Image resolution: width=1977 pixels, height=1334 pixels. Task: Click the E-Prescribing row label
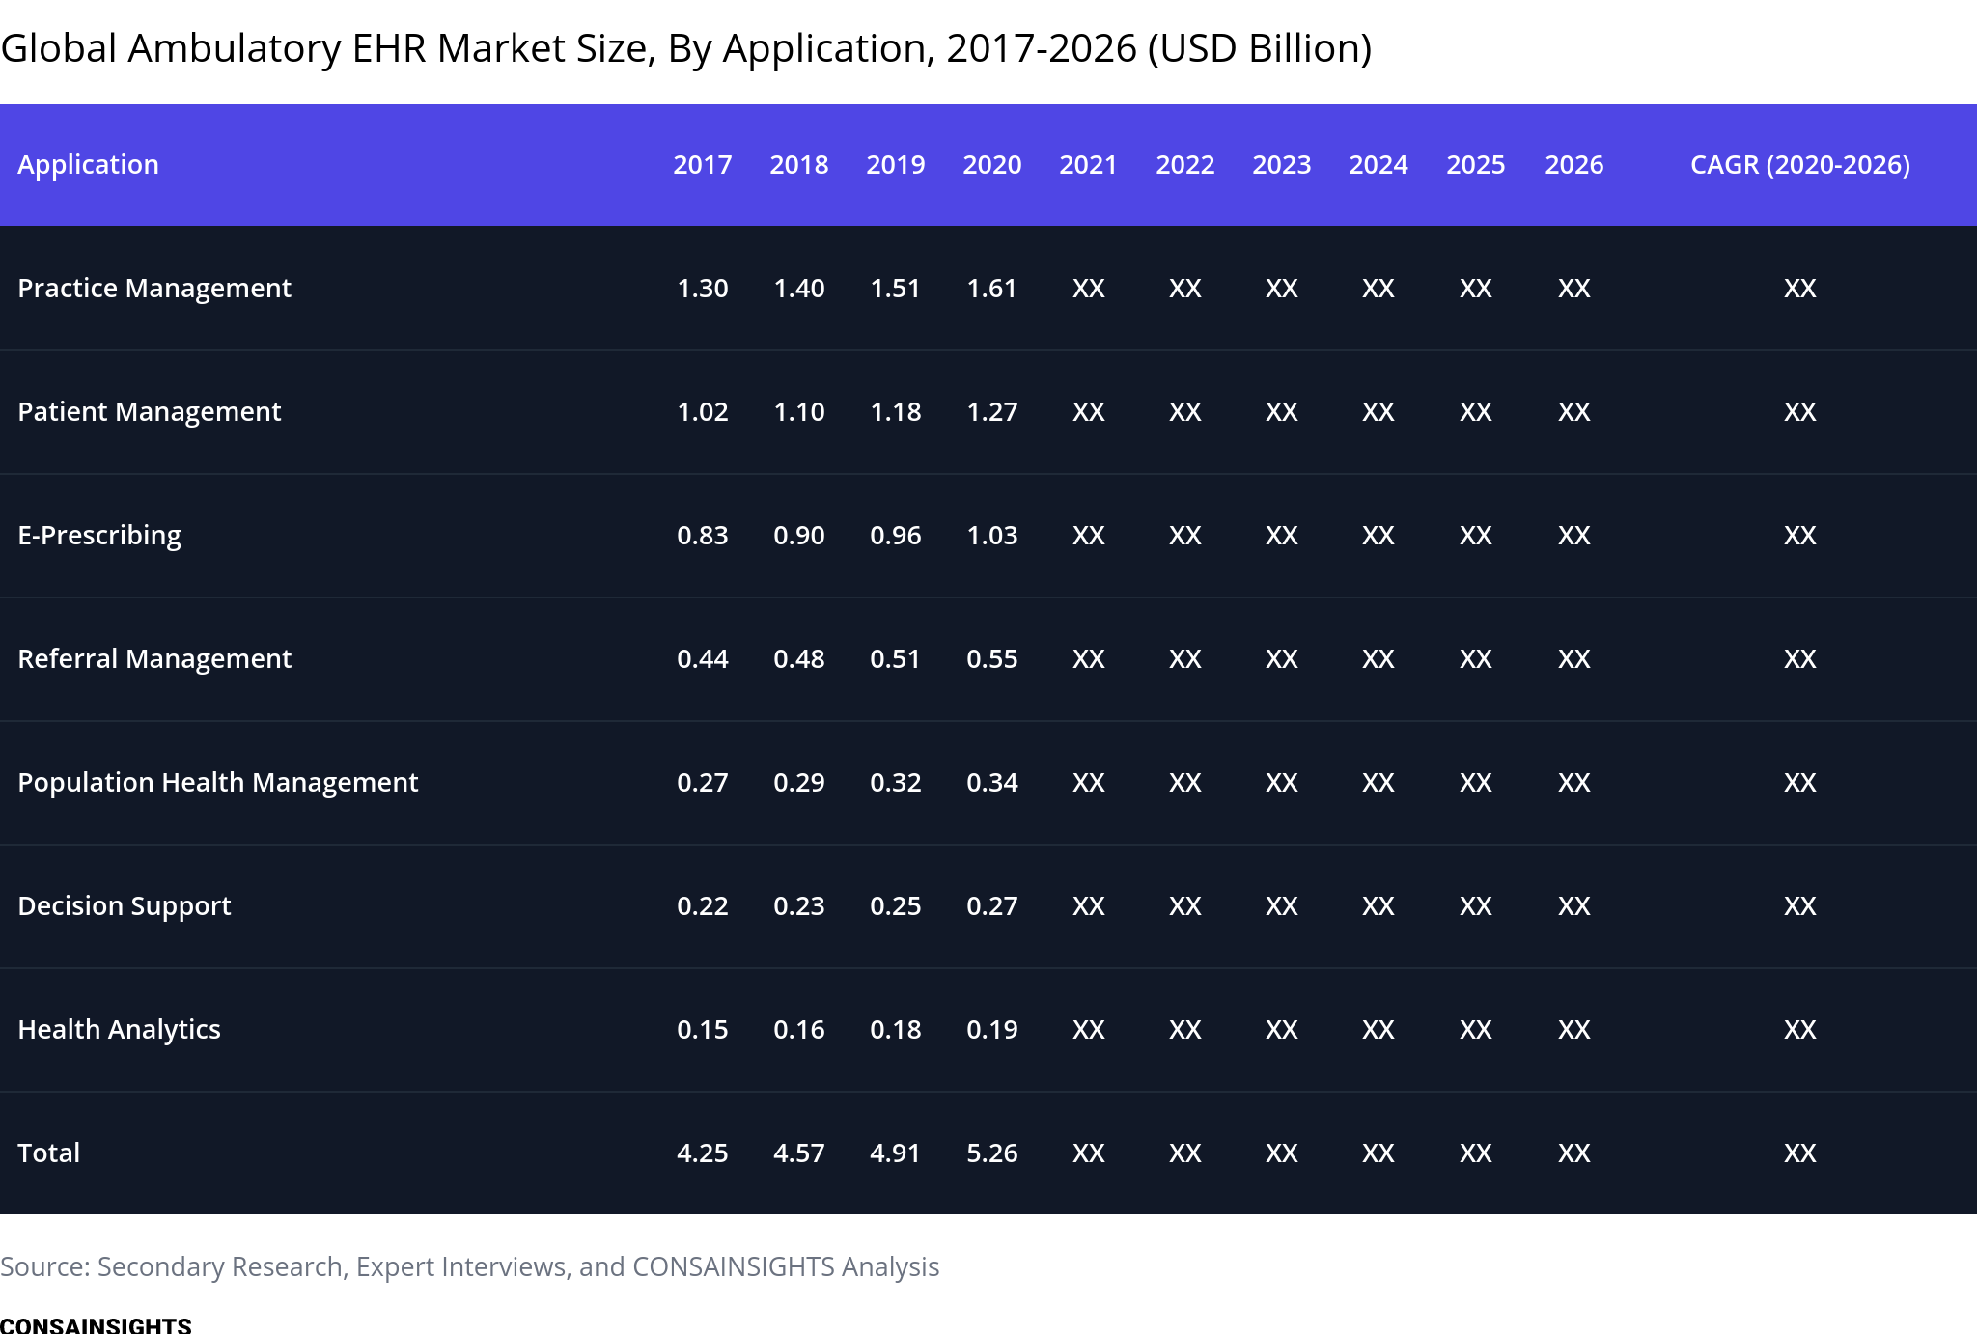[99, 536]
